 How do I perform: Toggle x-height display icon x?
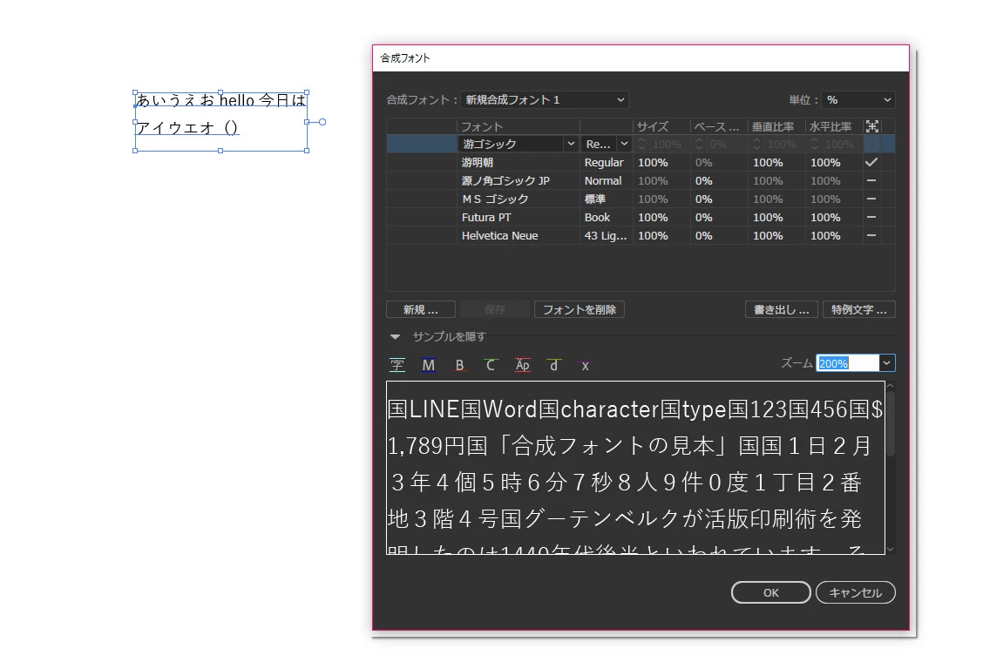click(585, 365)
